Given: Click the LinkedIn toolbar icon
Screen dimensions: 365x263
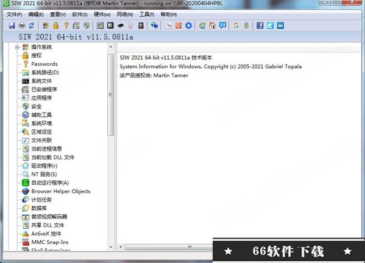Looking at the screenshot, I should pos(280,26).
